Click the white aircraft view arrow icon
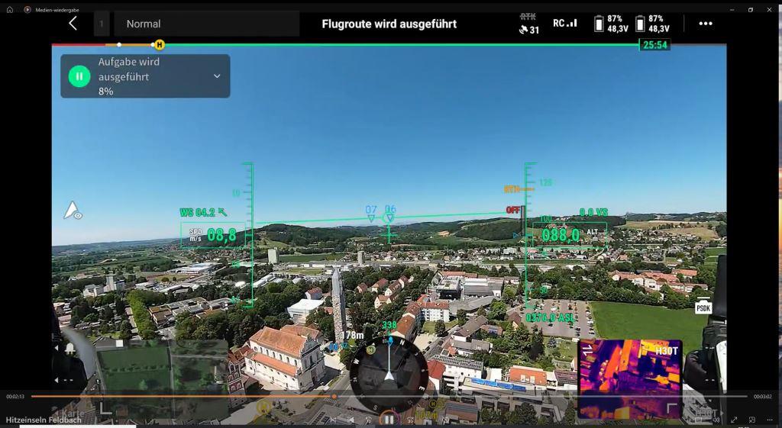Viewport: 782px width, 428px height. (73, 211)
